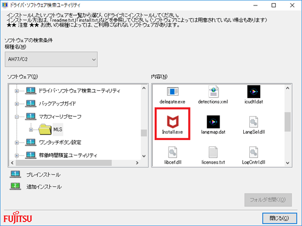Close the window with the title bar X
Screen dimensions: 302x226
(292, 5)
